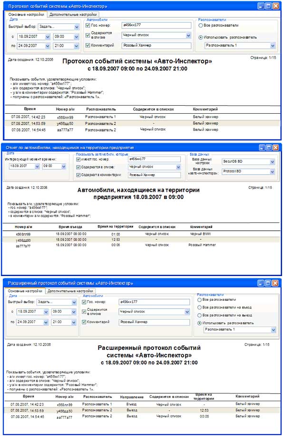Toggle имеют гос. номер checkbox in Отчет window
The height and width of the screenshot is (436, 283).
coord(78,159)
